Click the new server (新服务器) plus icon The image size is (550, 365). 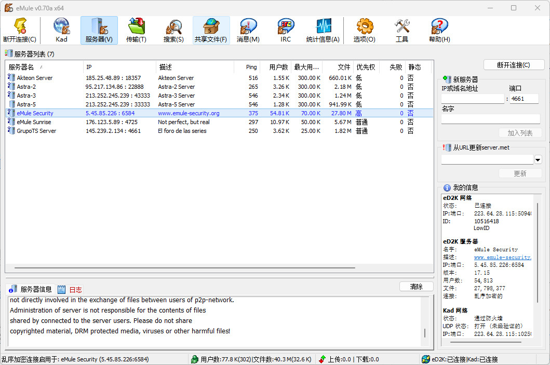point(447,79)
